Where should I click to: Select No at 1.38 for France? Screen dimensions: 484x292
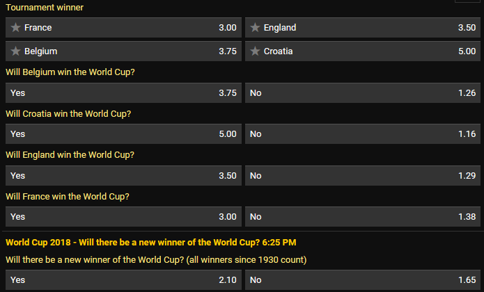point(363,216)
